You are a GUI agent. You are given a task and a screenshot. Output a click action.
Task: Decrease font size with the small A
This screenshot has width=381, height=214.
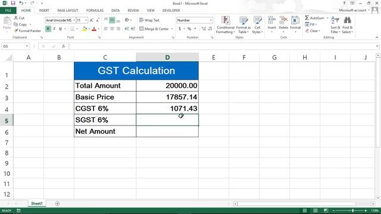98,20
